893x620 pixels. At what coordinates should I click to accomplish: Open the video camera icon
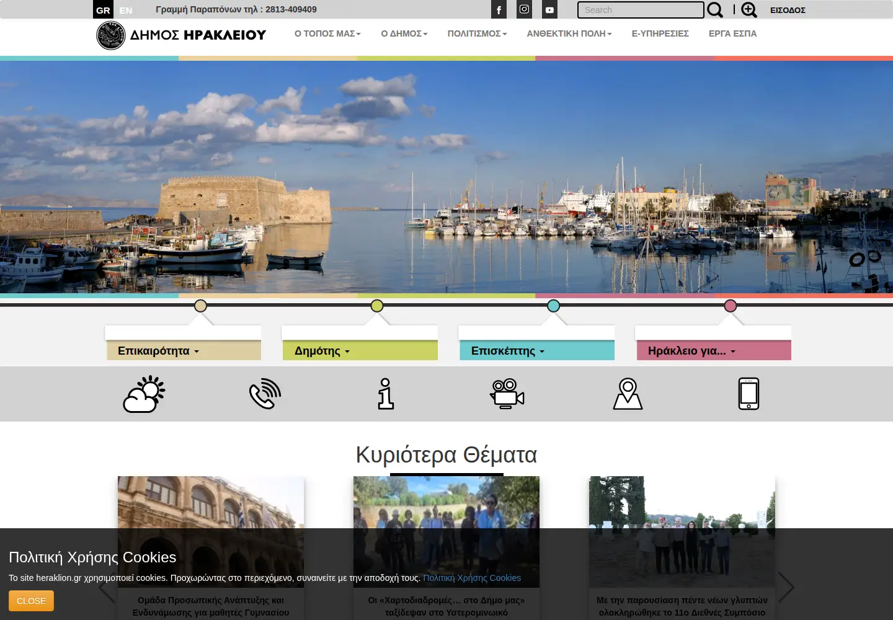507,394
